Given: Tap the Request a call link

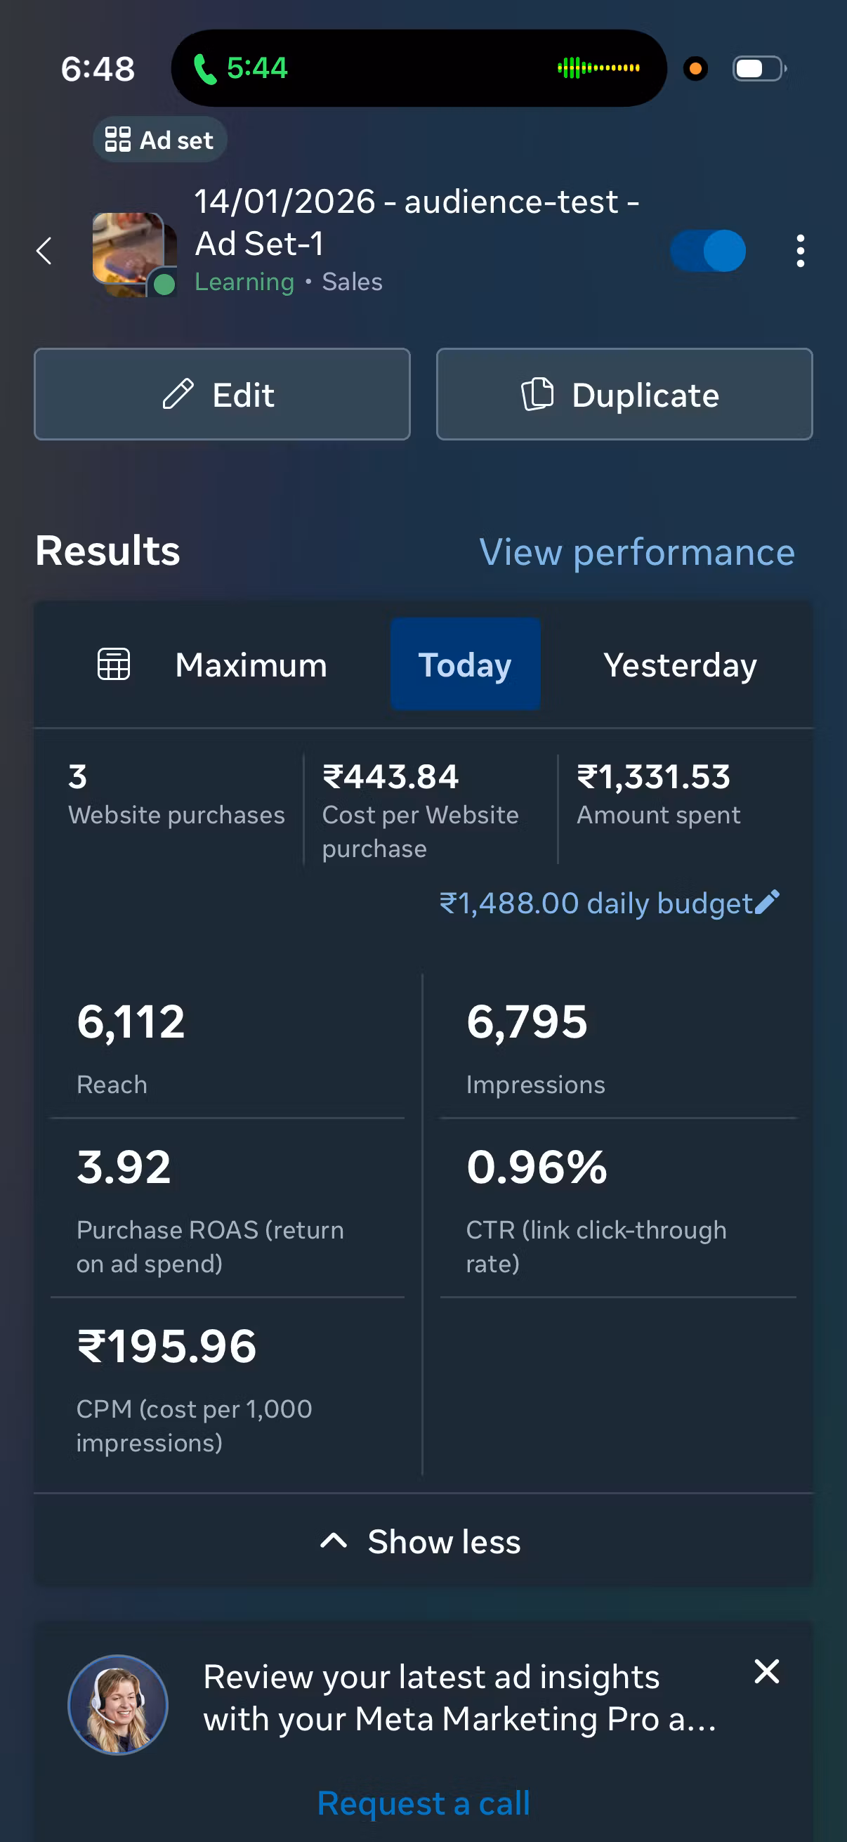Looking at the screenshot, I should point(423,1803).
